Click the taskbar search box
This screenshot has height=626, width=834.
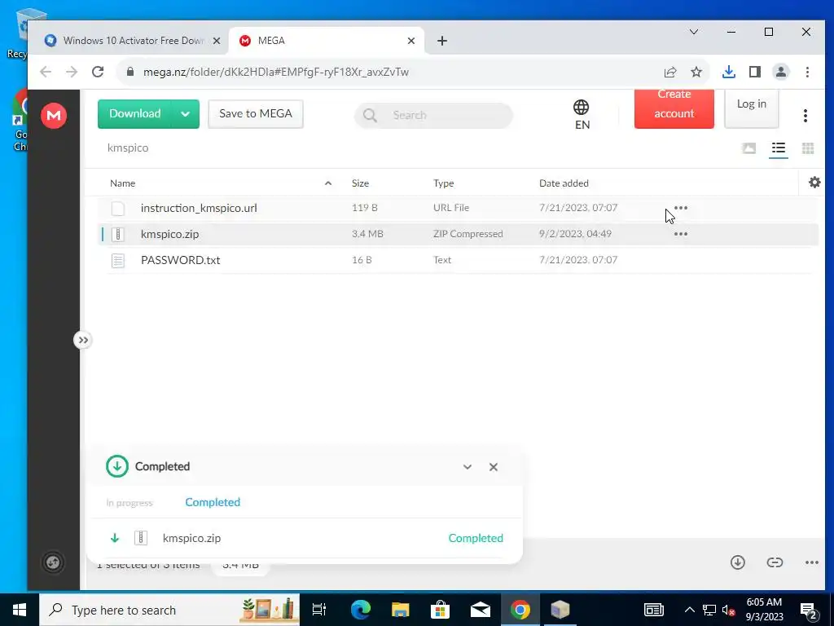point(169,610)
